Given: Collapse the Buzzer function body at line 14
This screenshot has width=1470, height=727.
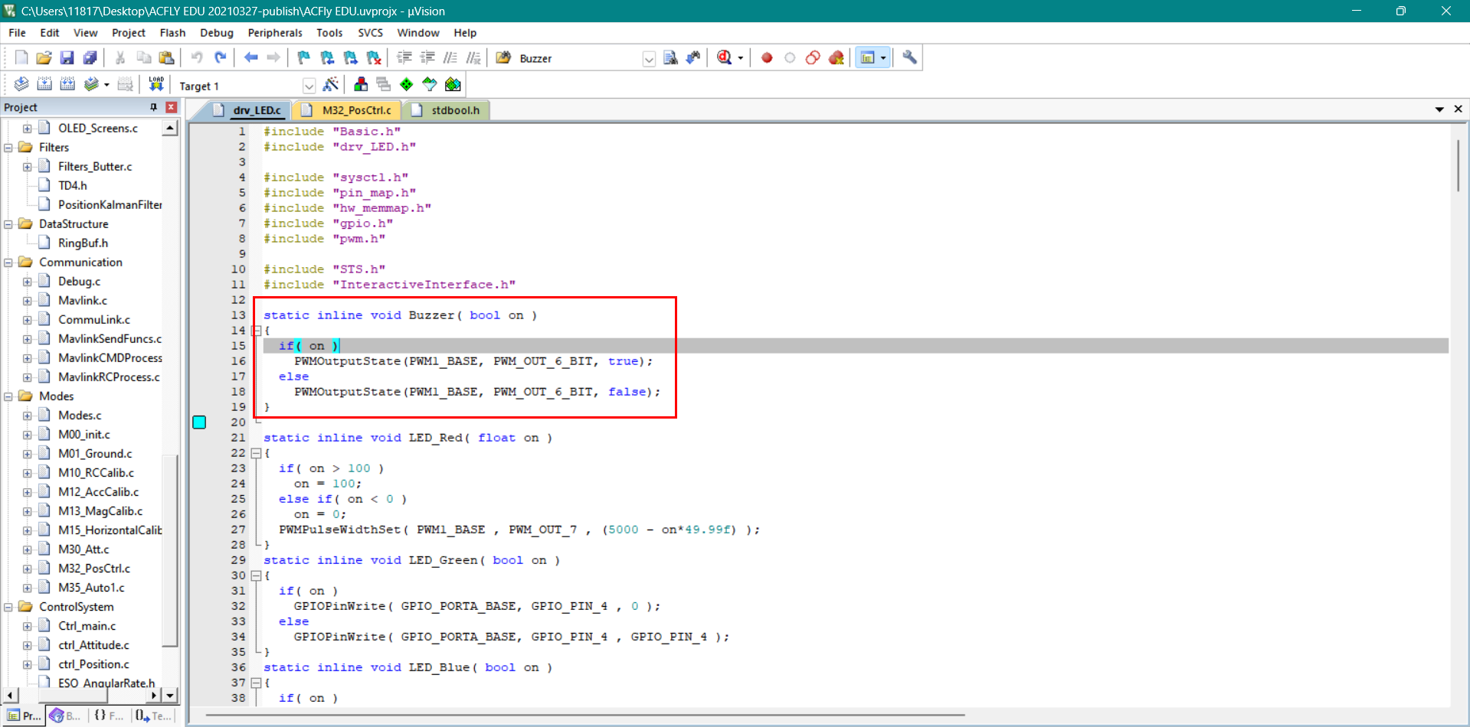Looking at the screenshot, I should tap(257, 331).
